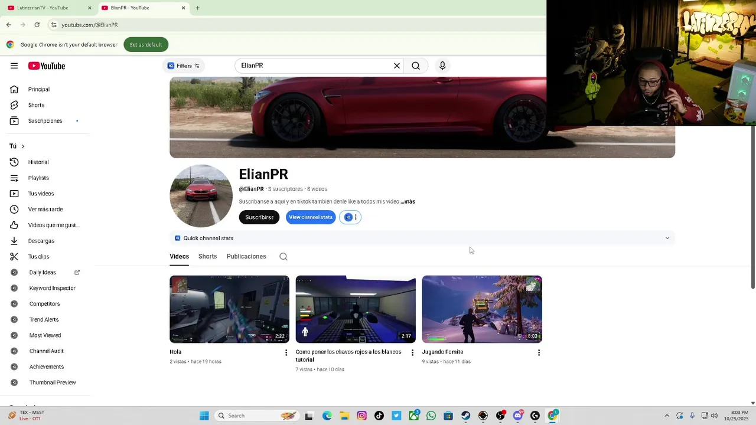This screenshot has width=756, height=425.
Task: Go back in Chrome navigation
Action: (x=8, y=25)
